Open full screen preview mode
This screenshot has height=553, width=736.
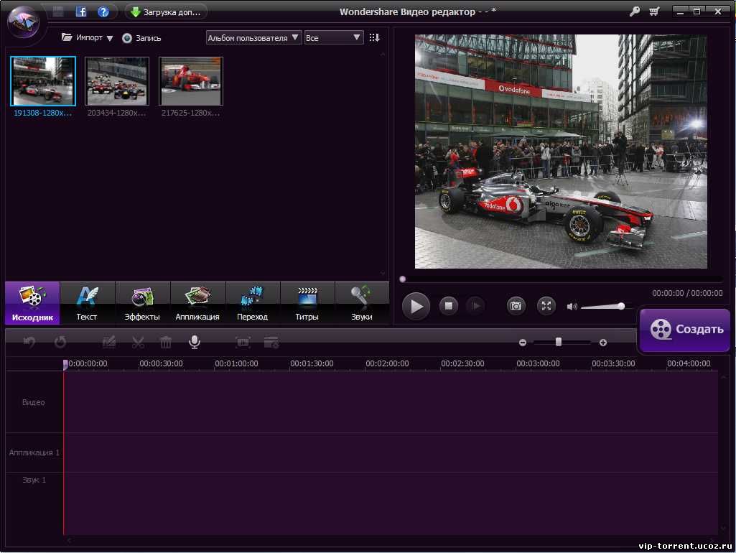[x=546, y=307]
